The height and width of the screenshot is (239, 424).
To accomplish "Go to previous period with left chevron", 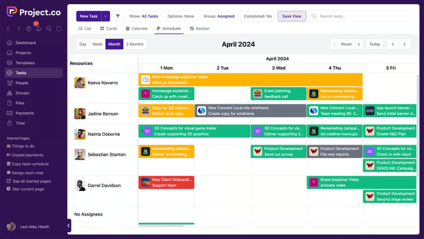I will tap(393, 44).
